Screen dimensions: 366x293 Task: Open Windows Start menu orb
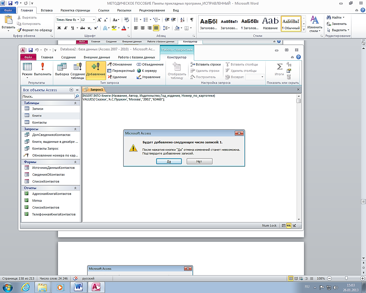tap(7, 287)
